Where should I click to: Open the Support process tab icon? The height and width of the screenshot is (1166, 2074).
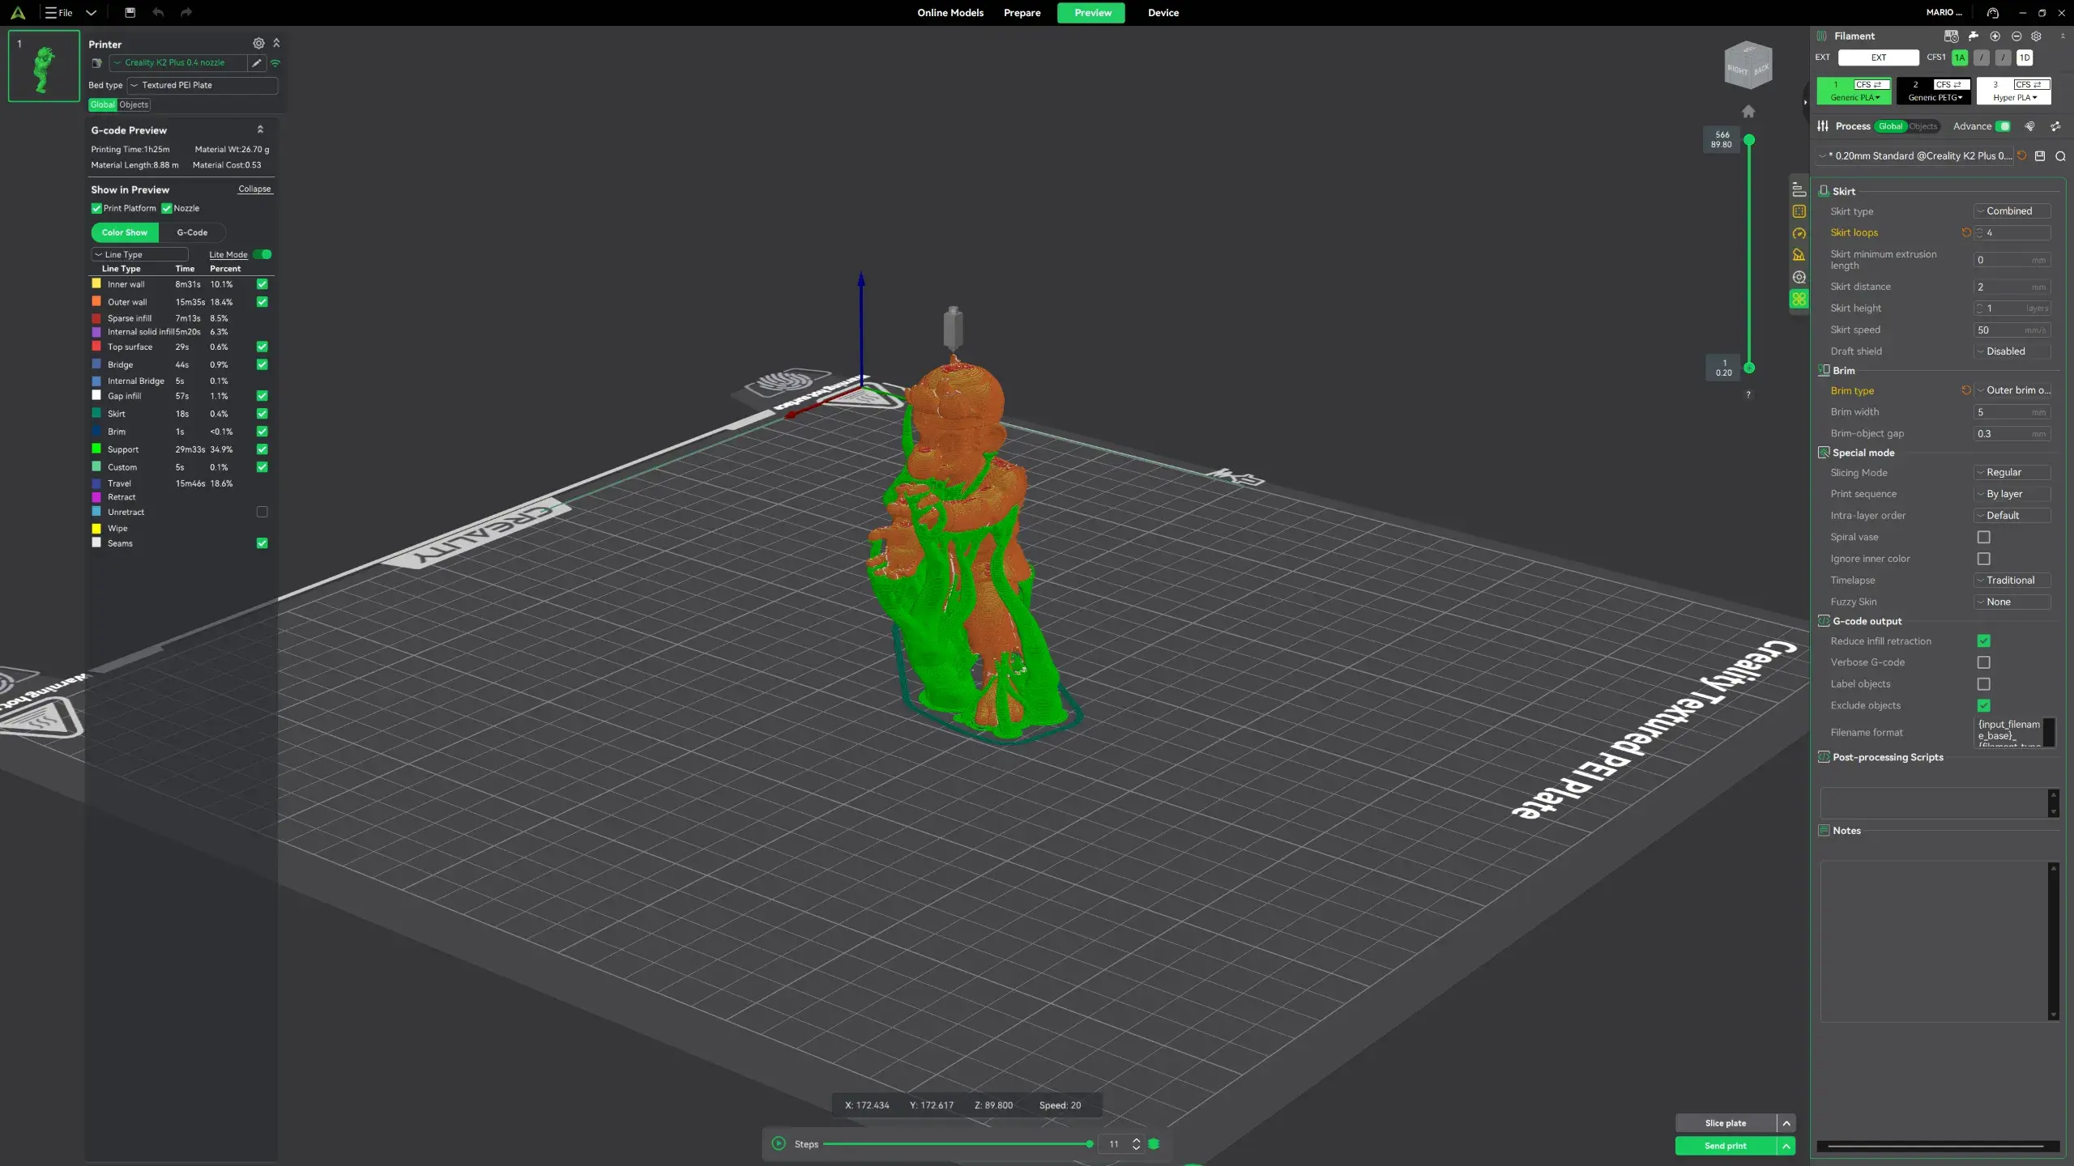coord(1799,255)
